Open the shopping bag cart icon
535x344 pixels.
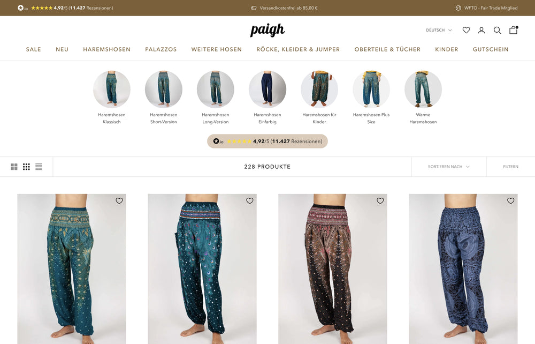pyautogui.click(x=514, y=30)
